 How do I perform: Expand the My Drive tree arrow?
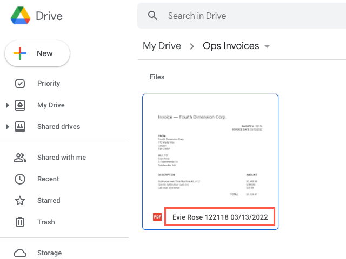pos(8,105)
